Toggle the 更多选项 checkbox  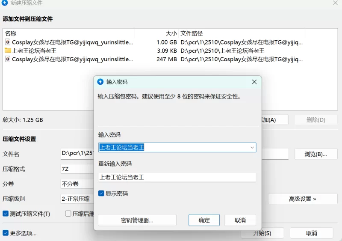click(x=6, y=233)
